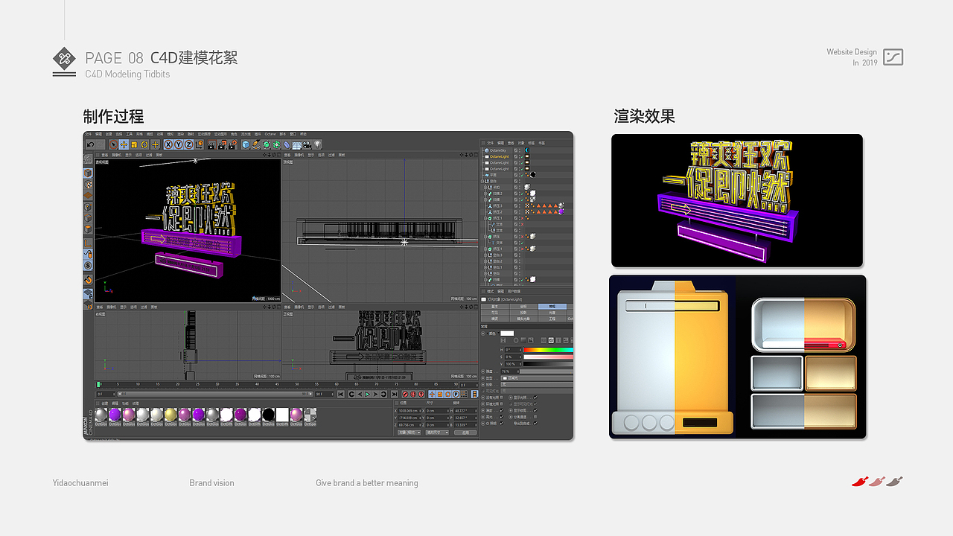Image resolution: width=953 pixels, height=536 pixels.
Task: Adjust the H hue gradient slider
Action: [549, 349]
